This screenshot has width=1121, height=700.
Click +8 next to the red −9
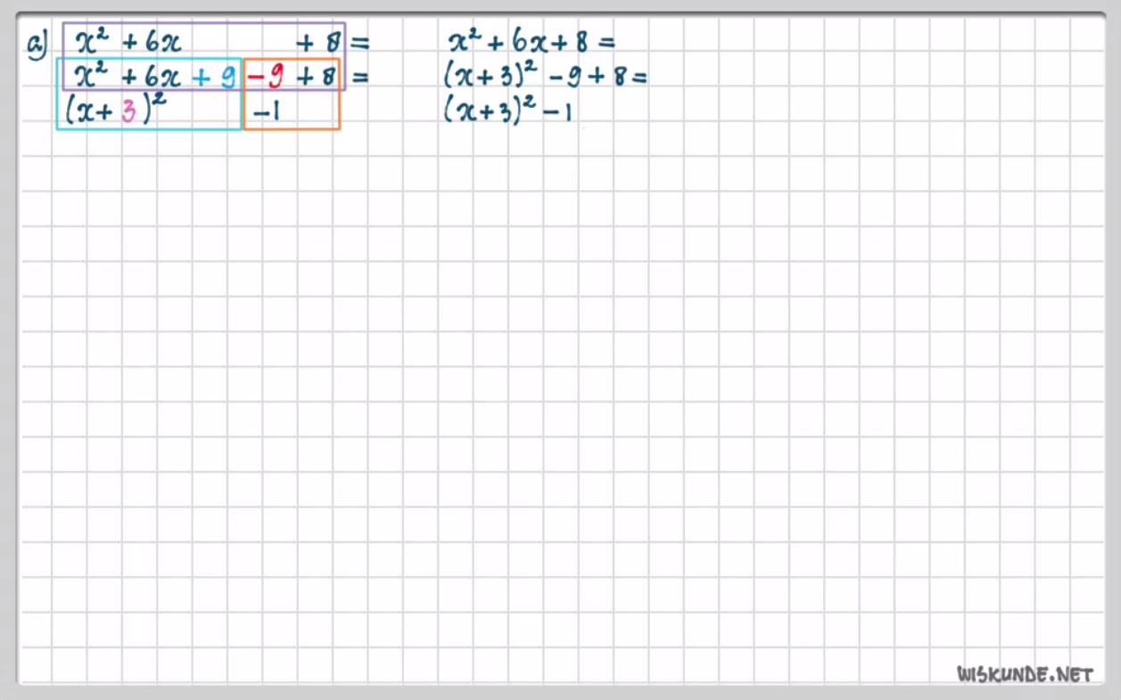[x=317, y=78]
